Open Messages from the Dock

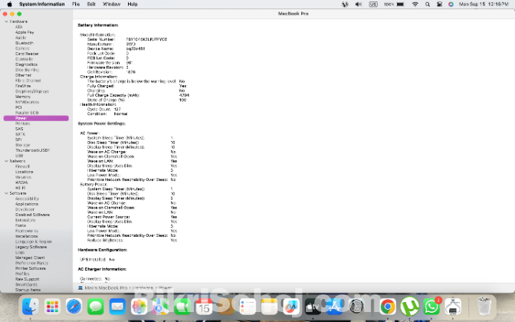(96, 307)
